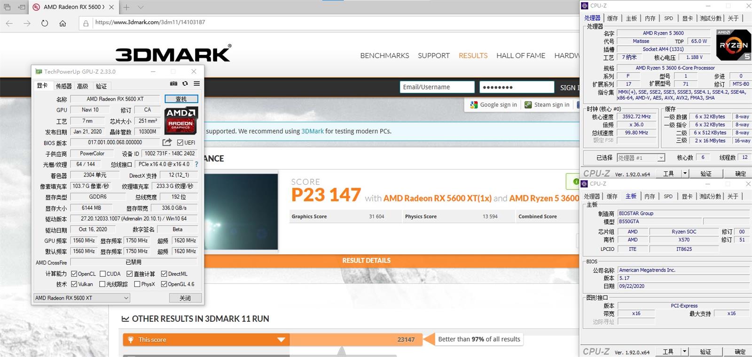This screenshot has height=357, width=752.
Task: Go back in the browser
Action: click(9, 23)
